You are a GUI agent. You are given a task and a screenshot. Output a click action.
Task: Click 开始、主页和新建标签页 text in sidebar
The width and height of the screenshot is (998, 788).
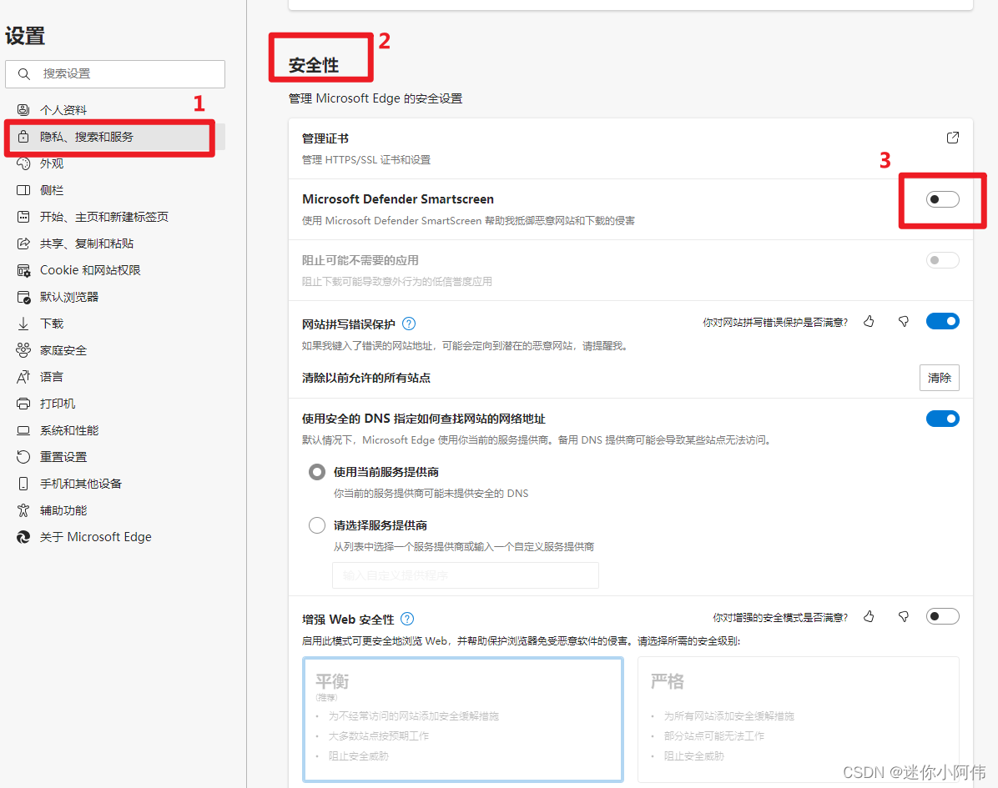coord(104,217)
